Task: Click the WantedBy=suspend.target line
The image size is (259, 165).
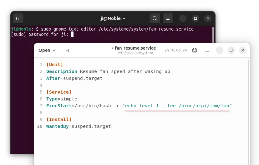Action: pyautogui.click(x=79, y=126)
